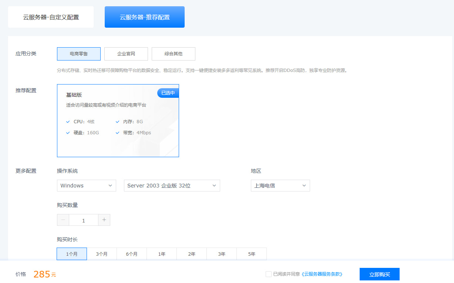Viewport: 454px width, 283px height.
Task: Select the 1年 purchase duration
Action: click(x=162, y=254)
